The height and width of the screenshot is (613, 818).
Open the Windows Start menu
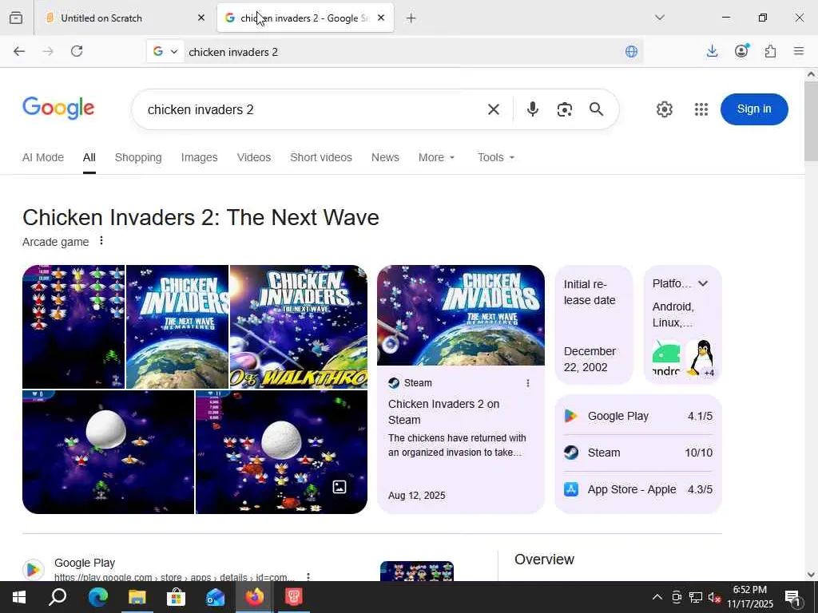(19, 597)
